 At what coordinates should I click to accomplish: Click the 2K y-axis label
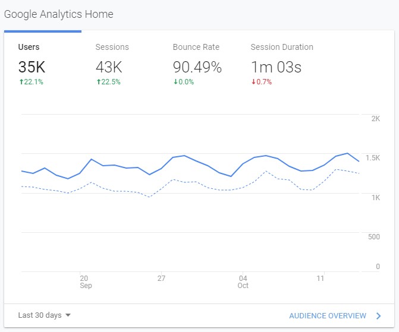coord(376,119)
